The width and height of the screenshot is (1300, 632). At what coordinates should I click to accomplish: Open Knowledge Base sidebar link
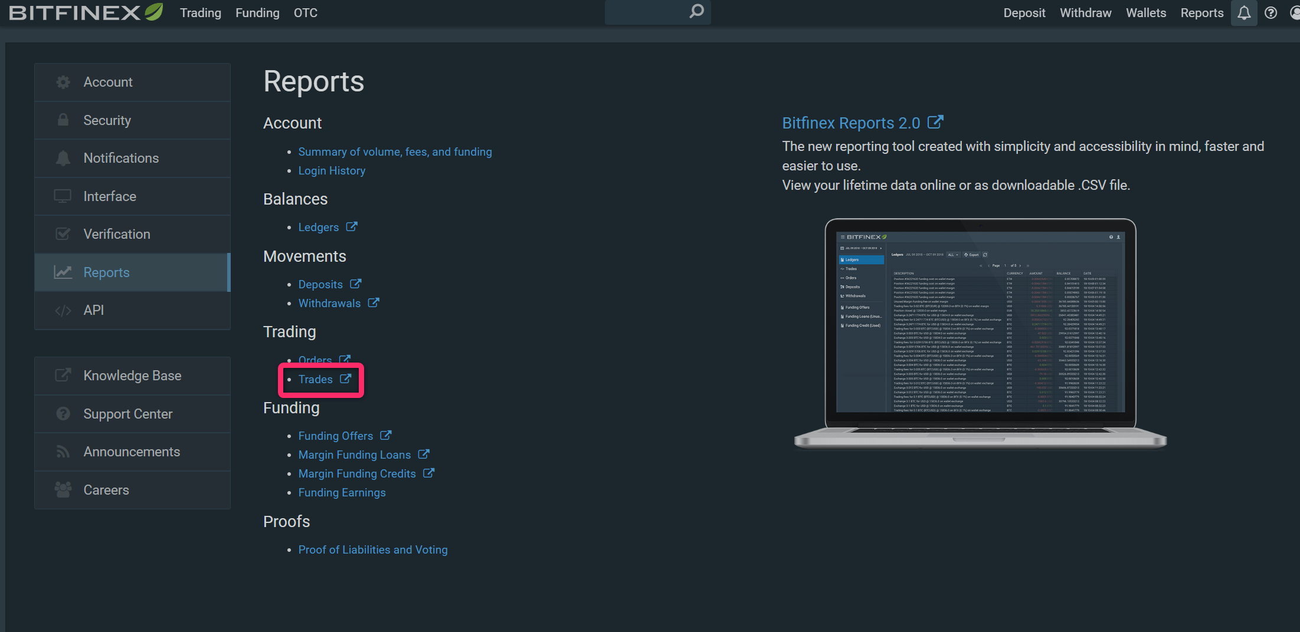point(132,376)
